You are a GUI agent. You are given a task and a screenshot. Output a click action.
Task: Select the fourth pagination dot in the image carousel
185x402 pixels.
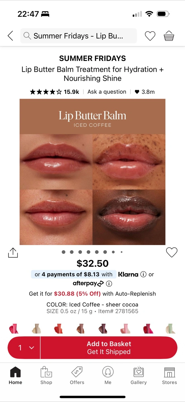click(88, 252)
